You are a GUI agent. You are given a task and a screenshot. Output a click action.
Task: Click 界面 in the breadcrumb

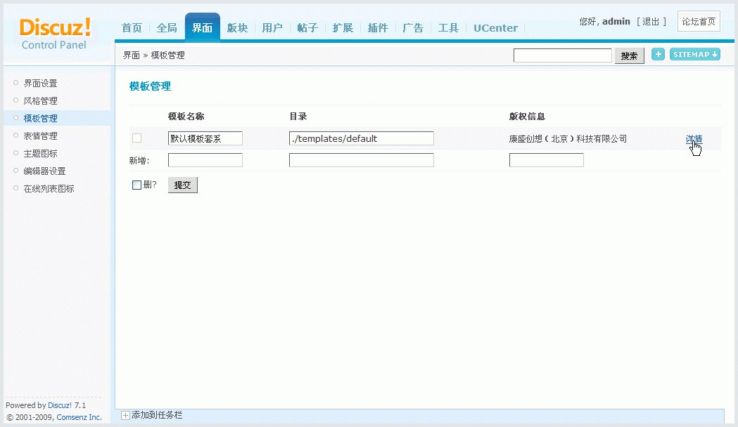tap(132, 55)
